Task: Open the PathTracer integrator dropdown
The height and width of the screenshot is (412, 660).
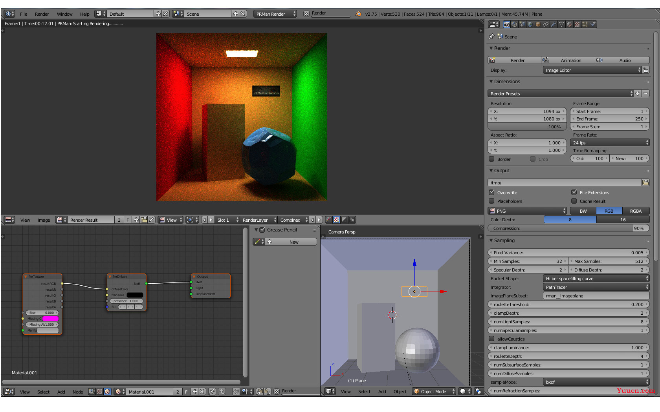Action: click(596, 287)
